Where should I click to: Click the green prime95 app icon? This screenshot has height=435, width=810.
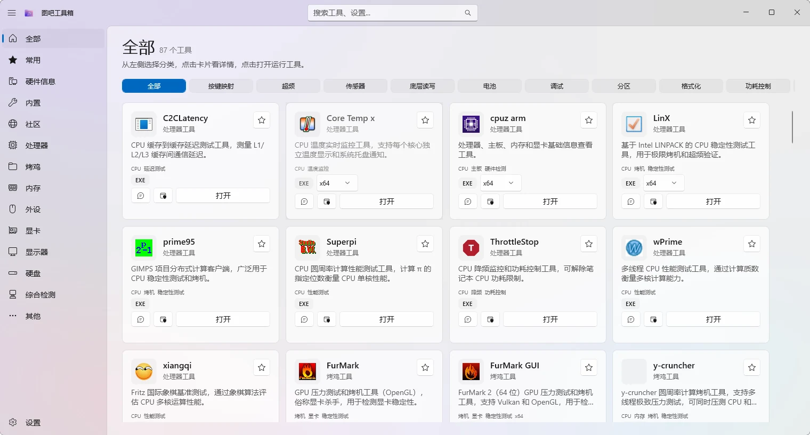tap(144, 248)
